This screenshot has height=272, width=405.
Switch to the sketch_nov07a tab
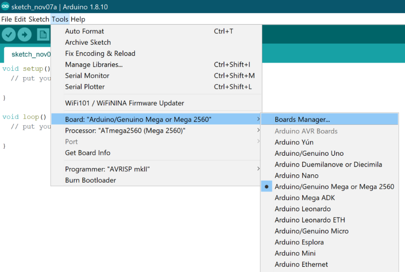tap(28, 55)
